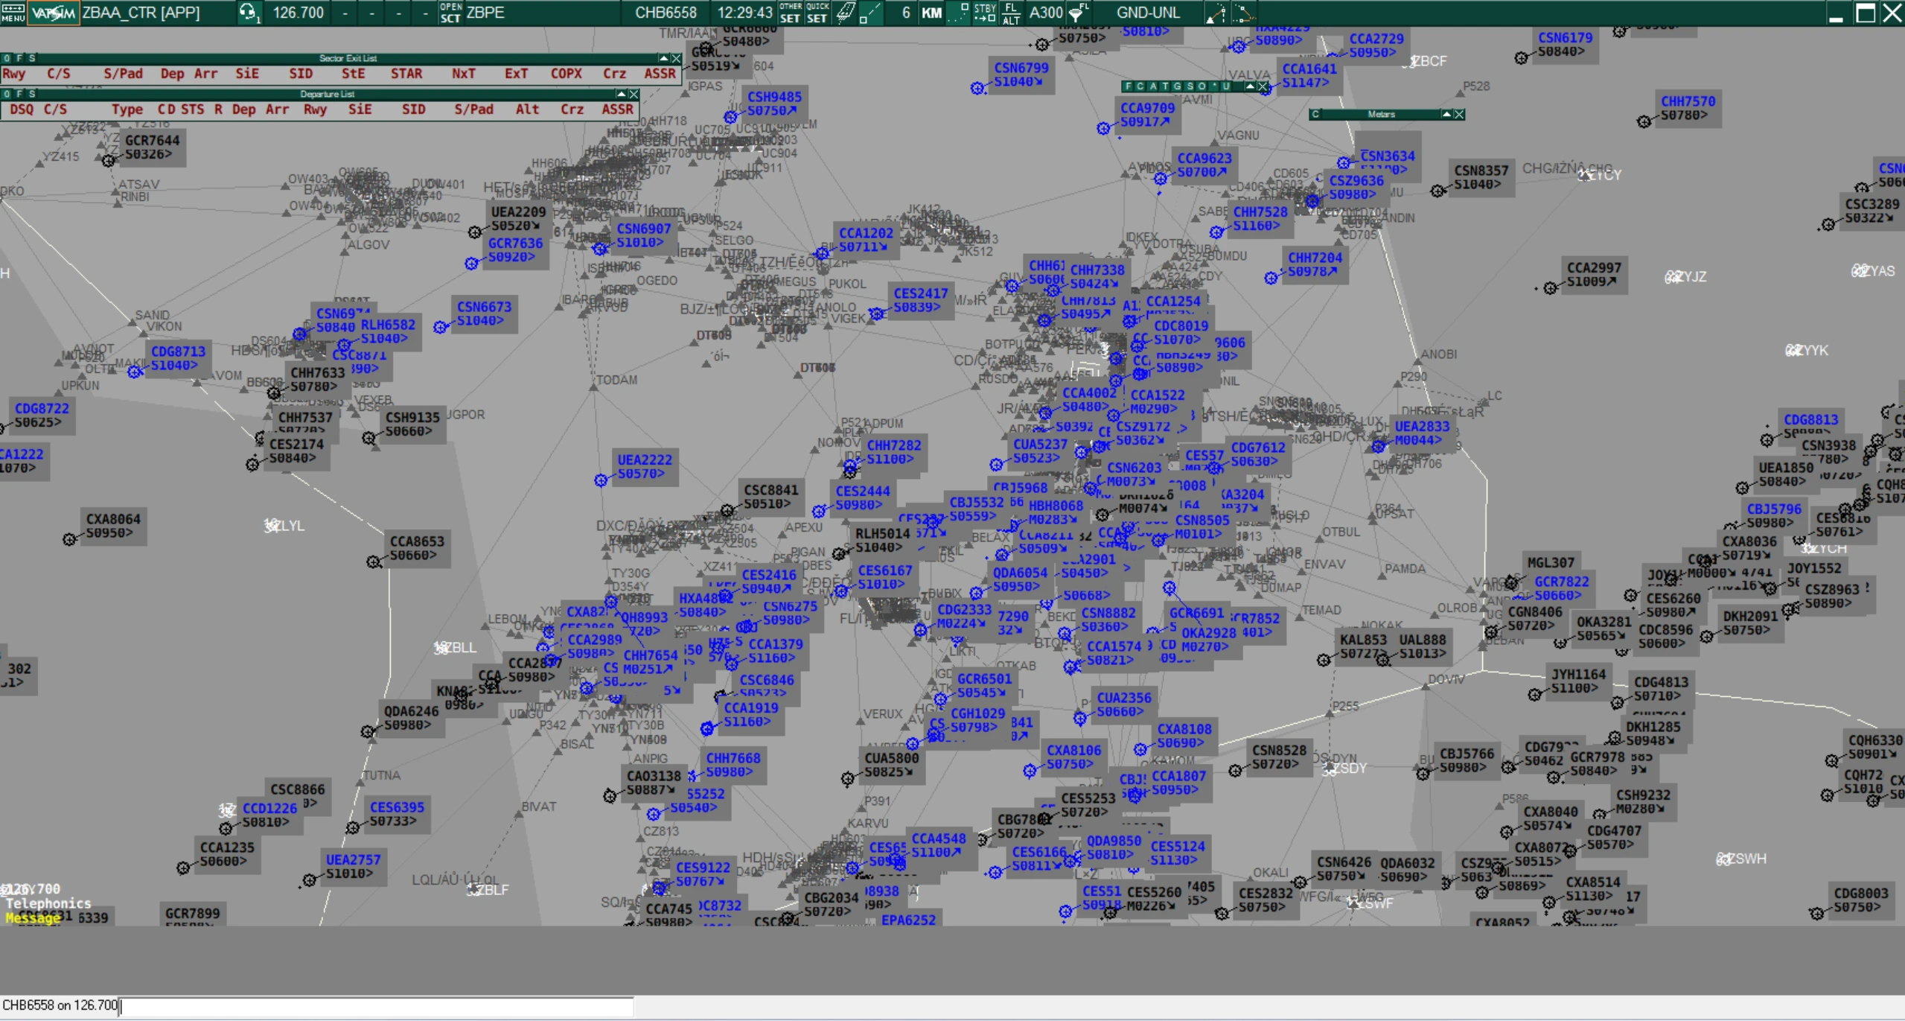Close the Departure List panel
This screenshot has height=1021, width=1905.
pos(634,94)
